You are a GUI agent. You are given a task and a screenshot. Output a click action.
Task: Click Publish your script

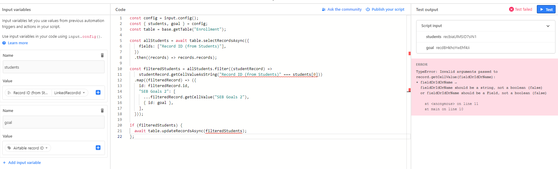pos(388,10)
